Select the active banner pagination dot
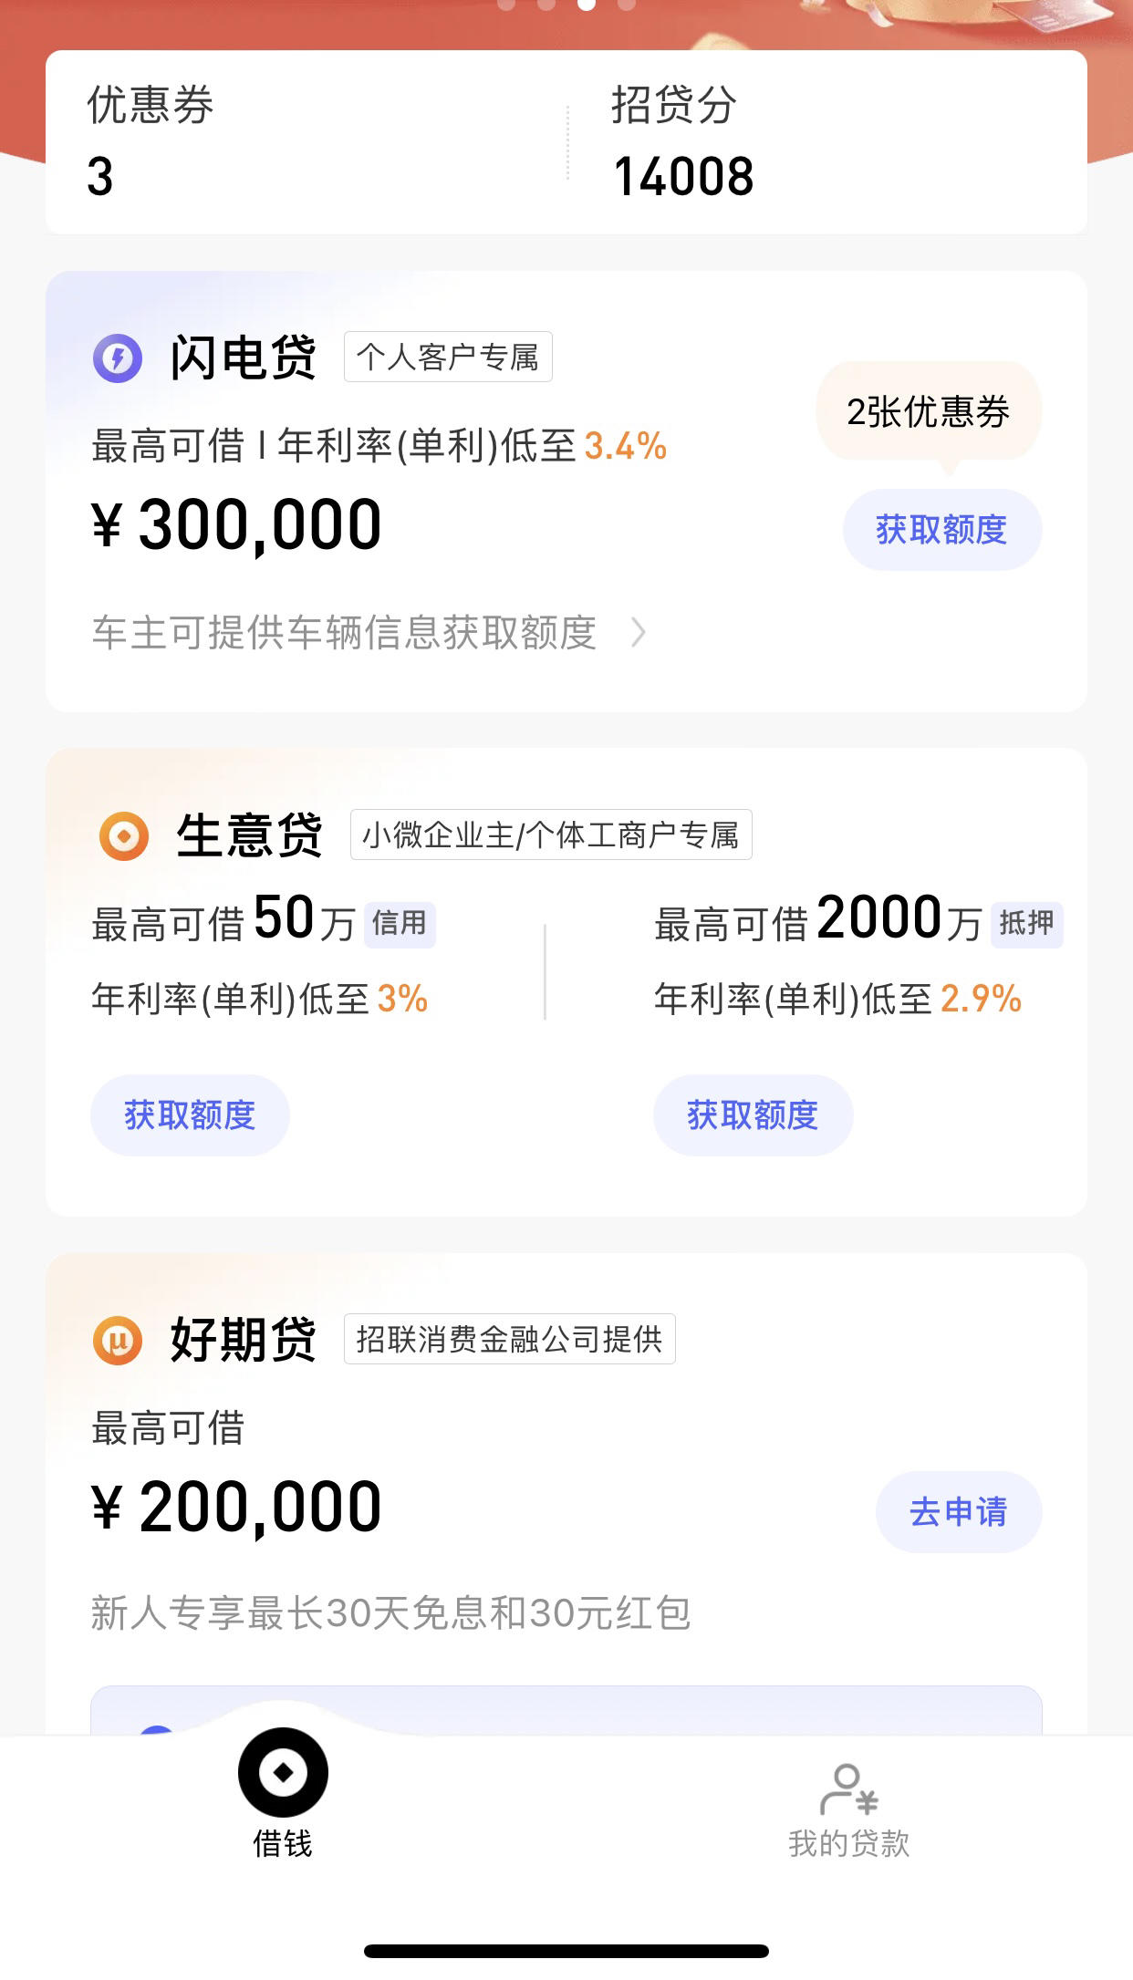The image size is (1133, 1980). click(587, 5)
